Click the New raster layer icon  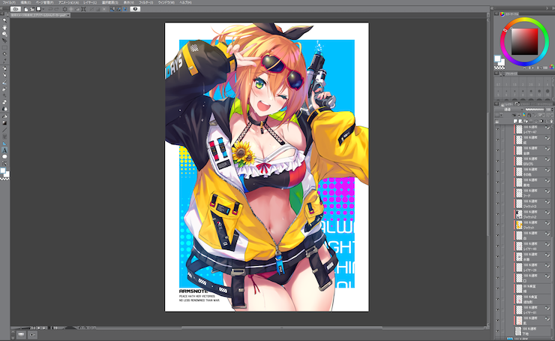click(515, 121)
